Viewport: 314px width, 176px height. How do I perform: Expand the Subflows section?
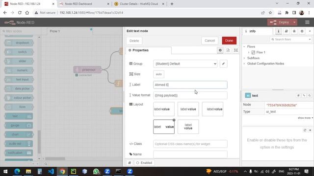pyautogui.click(x=244, y=58)
